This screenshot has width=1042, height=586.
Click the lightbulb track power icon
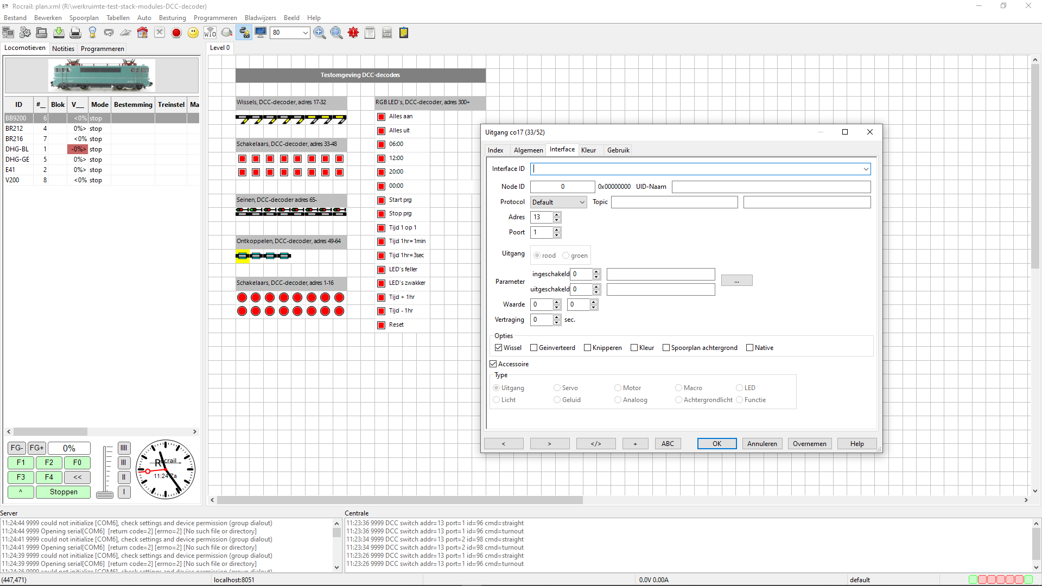click(92, 33)
